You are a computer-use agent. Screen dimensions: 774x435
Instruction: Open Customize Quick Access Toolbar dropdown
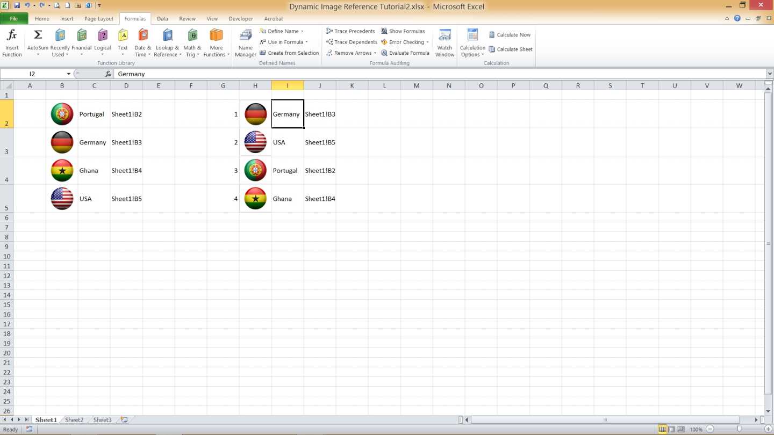pyautogui.click(x=99, y=5)
